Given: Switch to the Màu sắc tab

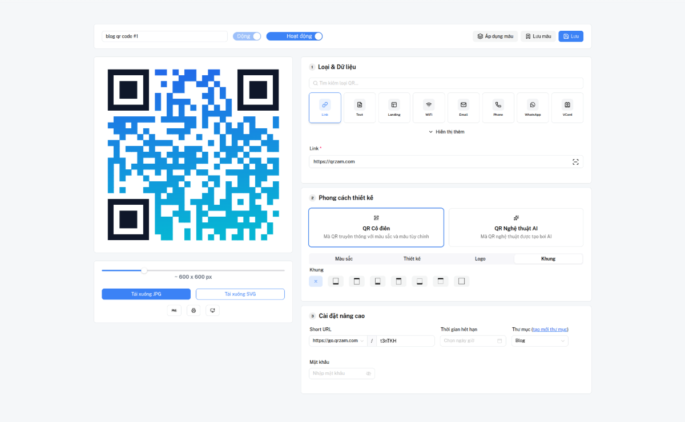Looking at the screenshot, I should tap(343, 258).
